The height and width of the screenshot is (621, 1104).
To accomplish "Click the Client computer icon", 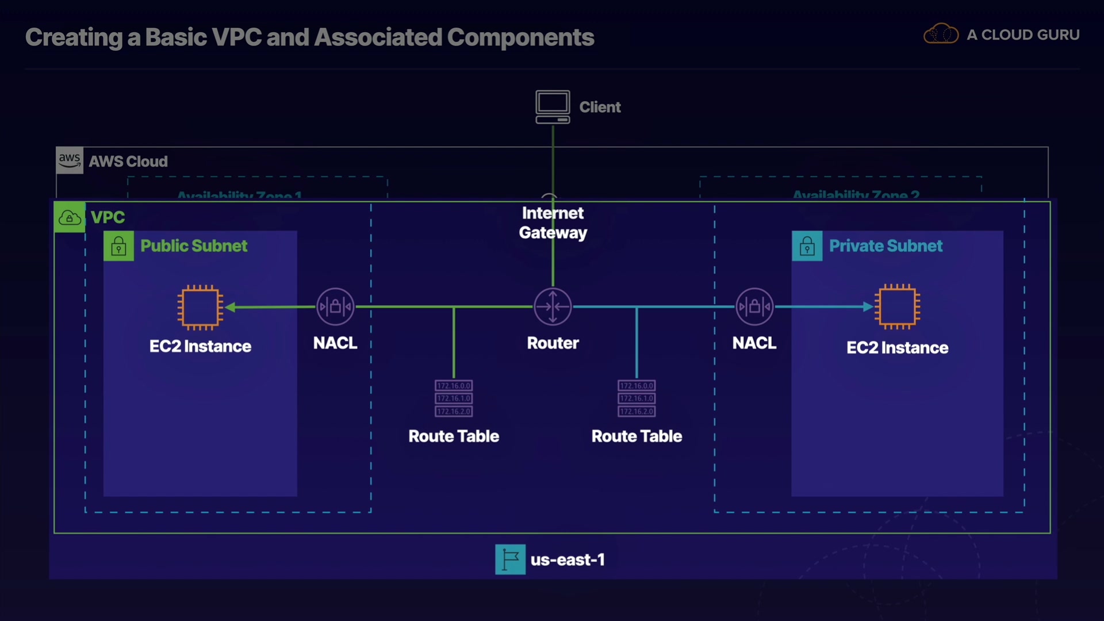I will point(553,106).
